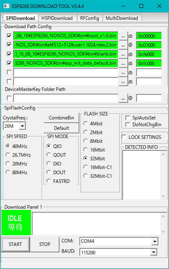This screenshot has width=169, height=269.
Task: Edit the 0xfe000 address field
Action: coord(149,54)
